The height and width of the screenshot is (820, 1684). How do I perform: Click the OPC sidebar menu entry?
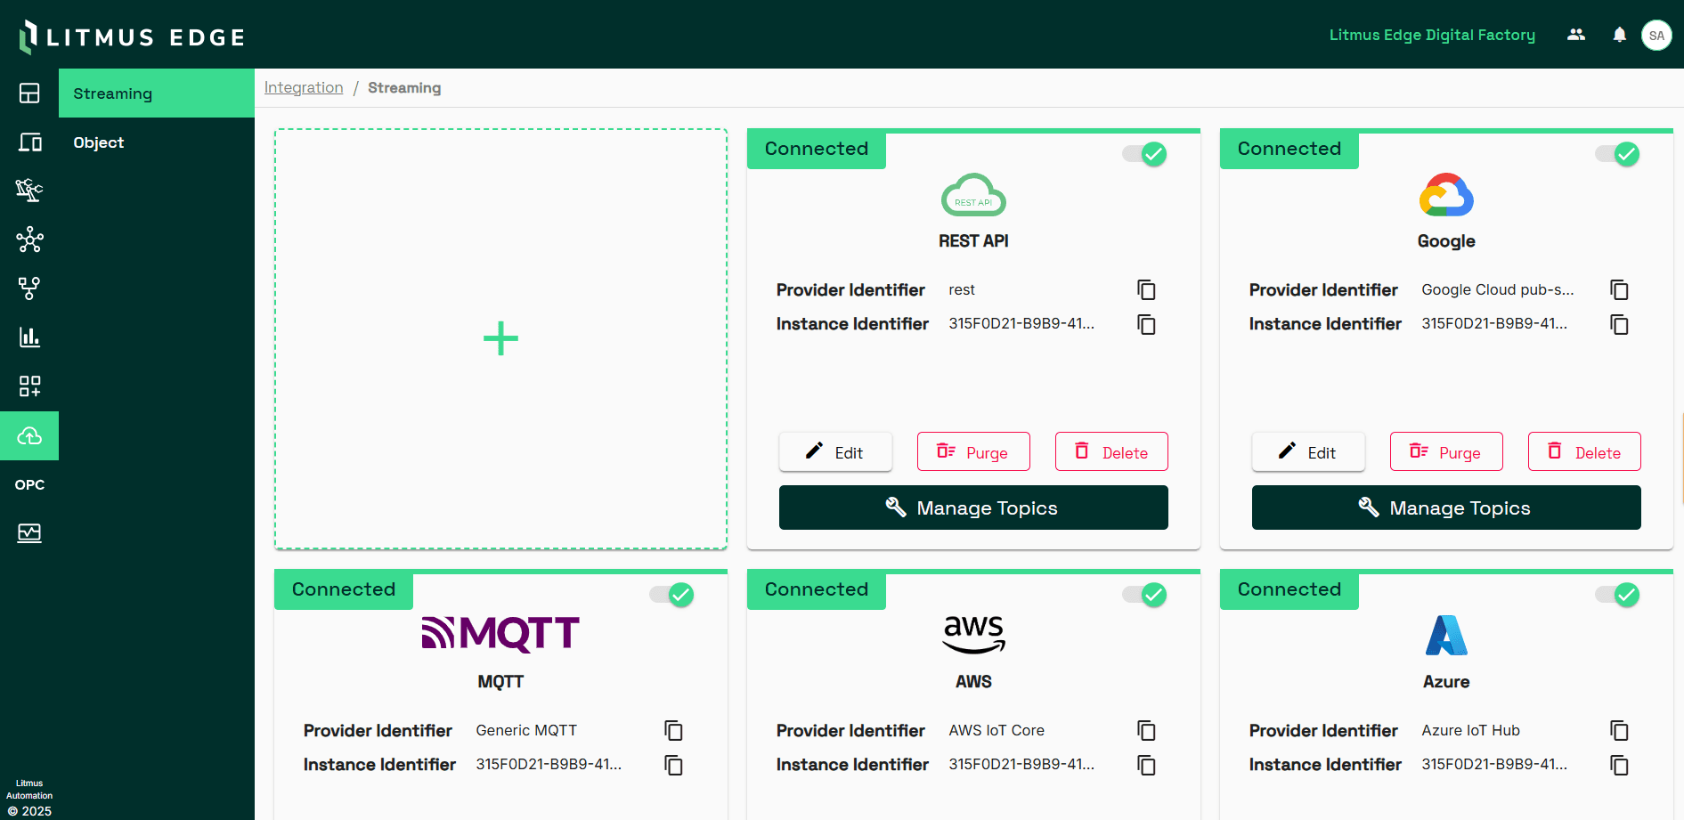(29, 483)
